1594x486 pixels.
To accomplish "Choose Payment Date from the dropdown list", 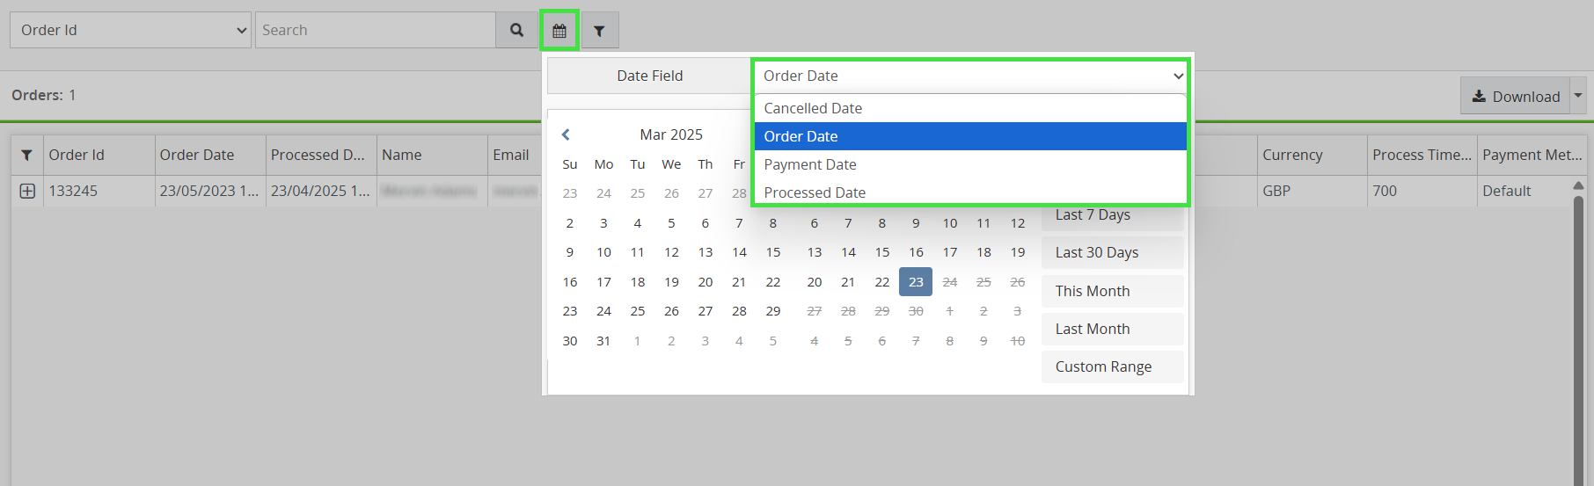I will [x=810, y=164].
